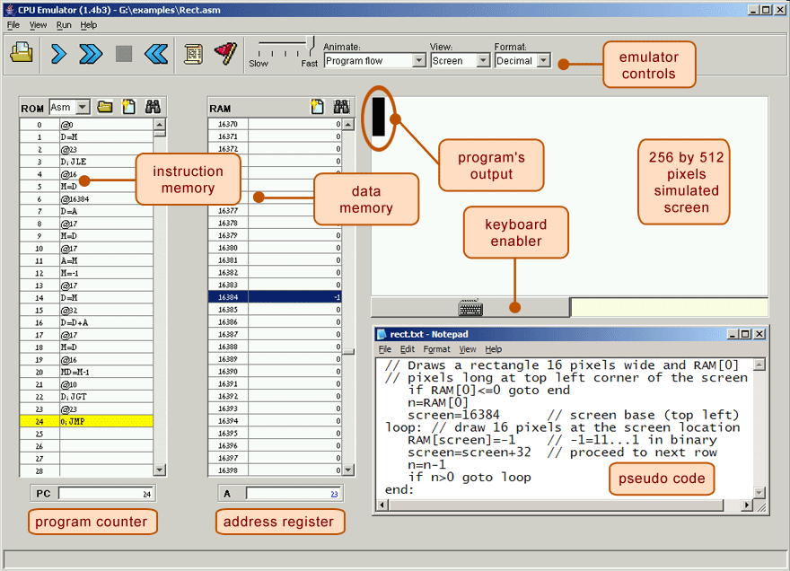Reset the program with the rewind arrow

coord(156,55)
